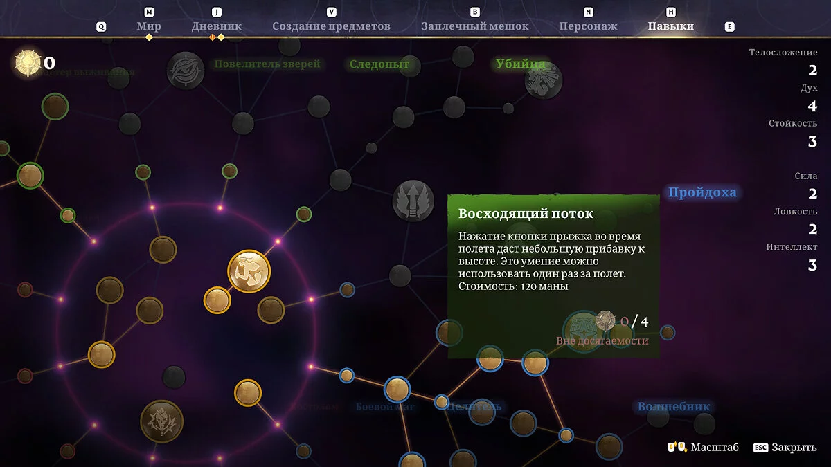The width and height of the screenshot is (831, 467).
Task: Select small gold node attached to highlighted skill
Action: click(217, 300)
